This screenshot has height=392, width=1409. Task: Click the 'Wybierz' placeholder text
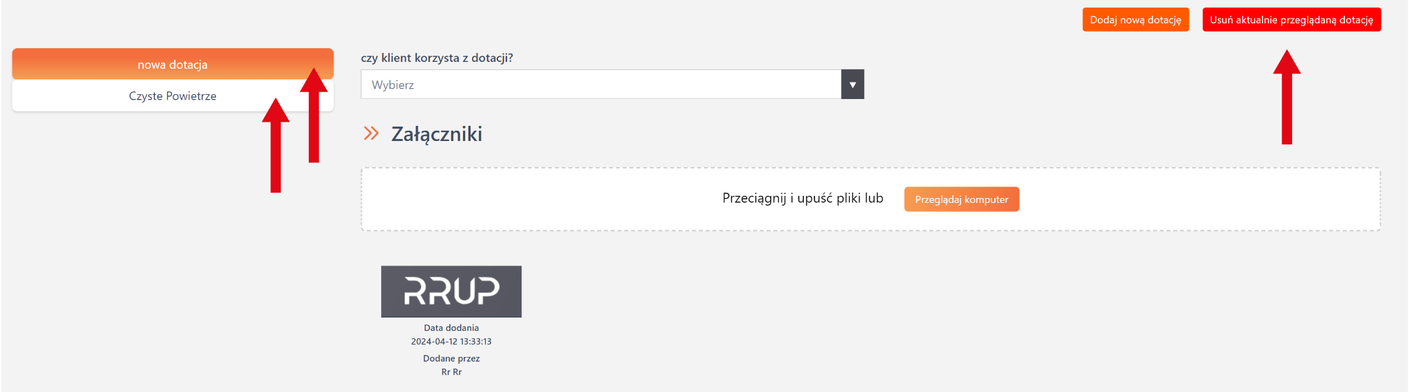point(393,85)
